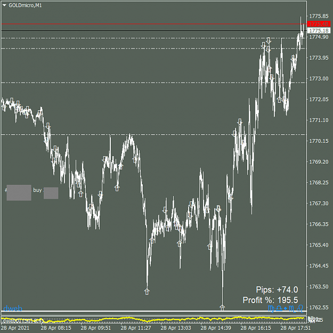The width and height of the screenshot is (333, 333).
Task: Click the 1775.85 price scale value
Action: tap(319, 16)
